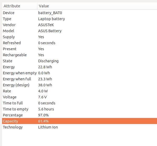Select the Energy when empty row
The width and height of the screenshot is (157, 146).
pos(79,73)
